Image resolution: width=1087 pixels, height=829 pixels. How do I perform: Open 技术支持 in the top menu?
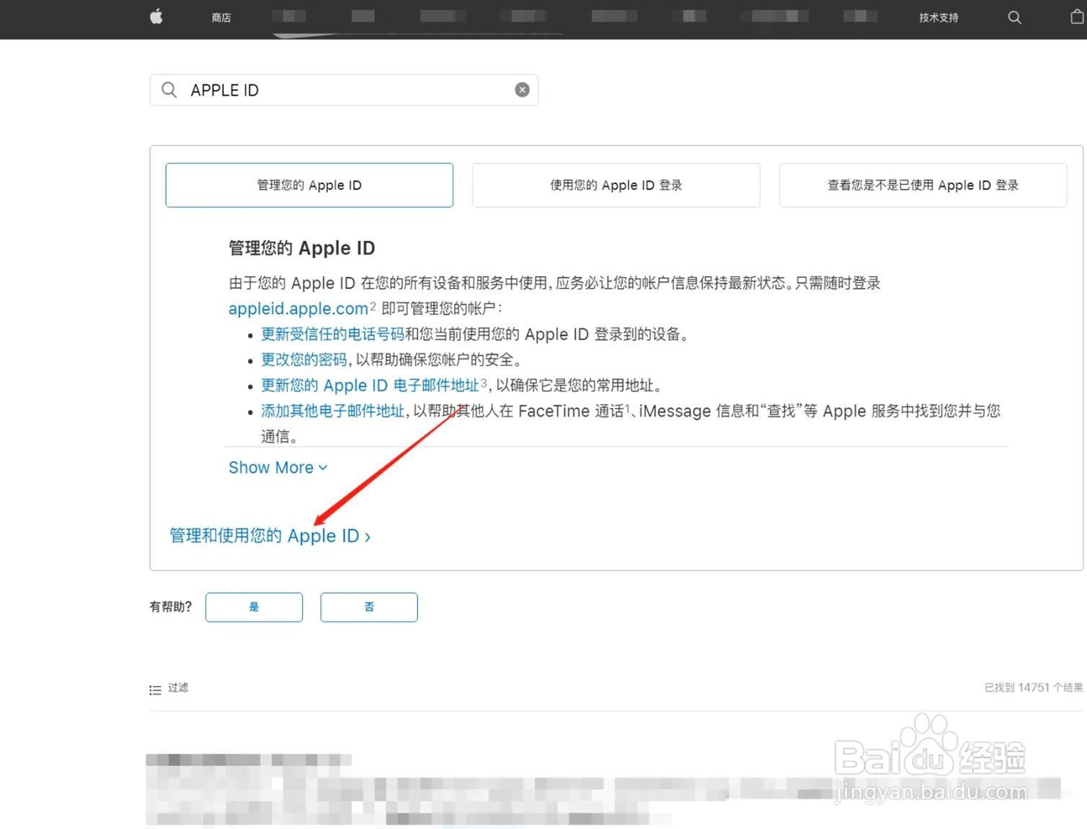point(939,17)
